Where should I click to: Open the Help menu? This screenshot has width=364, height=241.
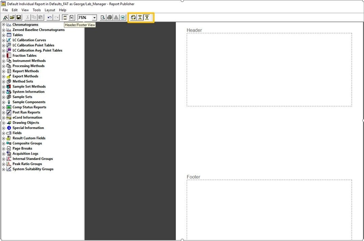(x=63, y=10)
